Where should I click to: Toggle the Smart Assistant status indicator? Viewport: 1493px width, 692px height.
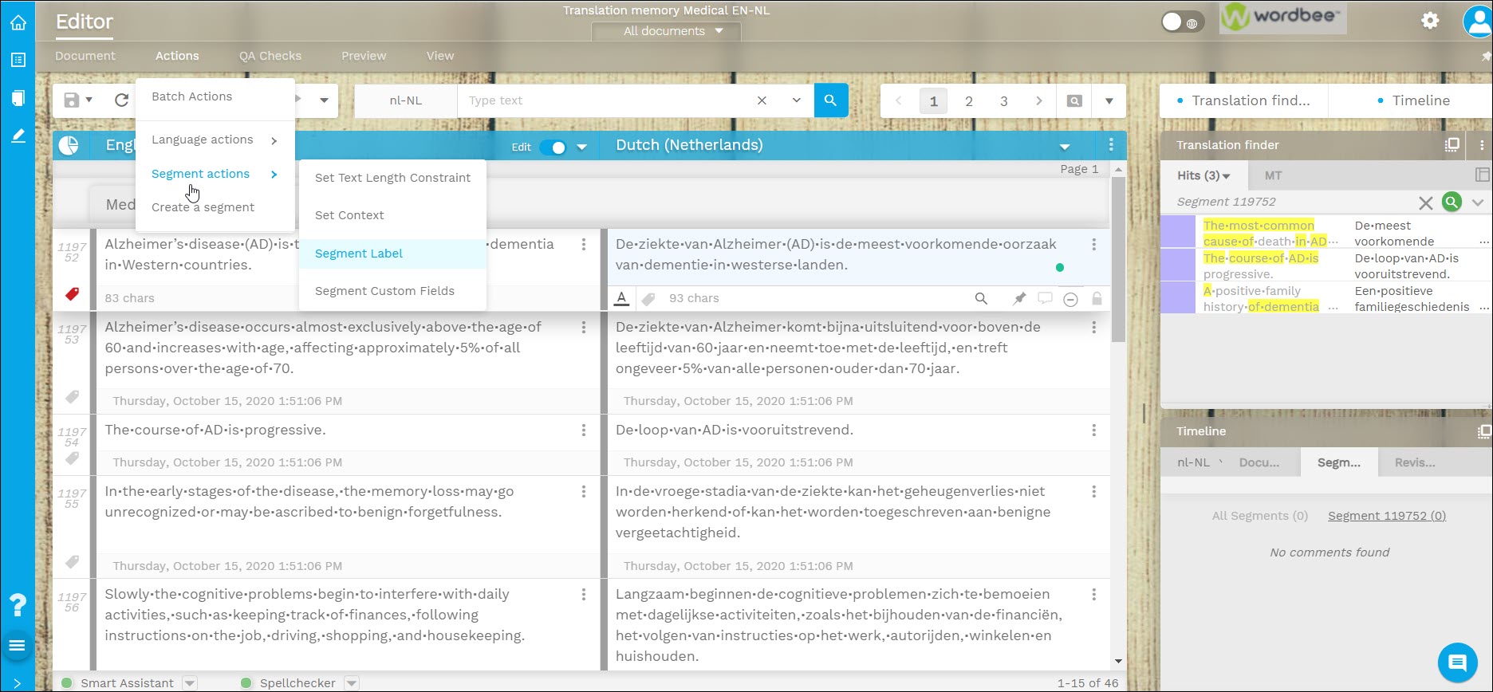tap(67, 682)
